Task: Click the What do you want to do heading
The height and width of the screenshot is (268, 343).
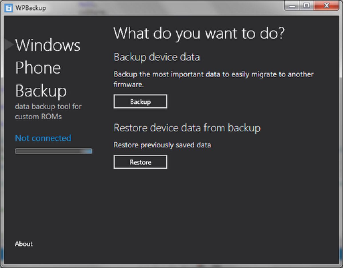Action: [x=200, y=33]
